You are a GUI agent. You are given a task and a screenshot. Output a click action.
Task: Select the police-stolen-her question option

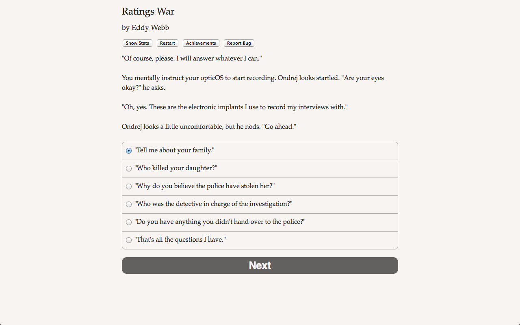click(128, 186)
